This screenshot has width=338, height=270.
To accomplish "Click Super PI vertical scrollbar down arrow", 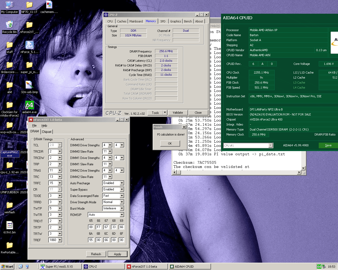I will click(303, 168).
